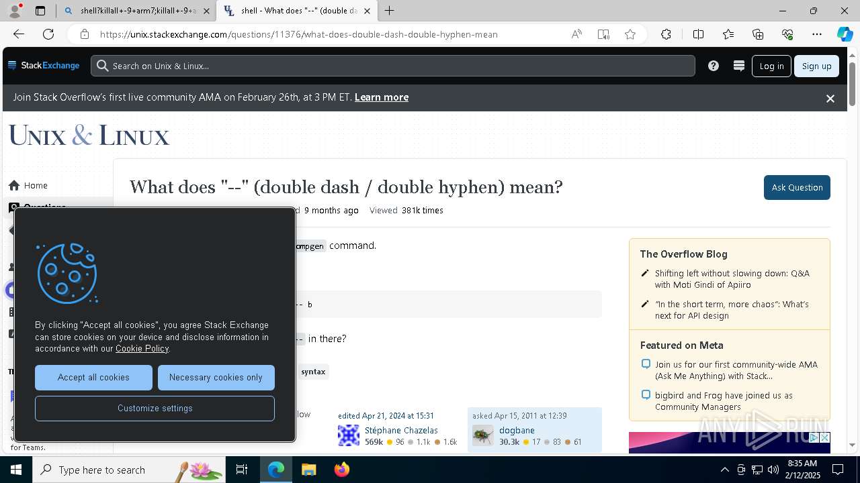Click the Microsoft Edge taskbar icon
The image size is (860, 483).
click(x=276, y=470)
